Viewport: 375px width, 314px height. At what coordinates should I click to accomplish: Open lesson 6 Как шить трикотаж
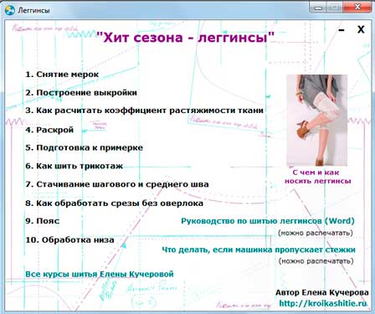click(74, 166)
